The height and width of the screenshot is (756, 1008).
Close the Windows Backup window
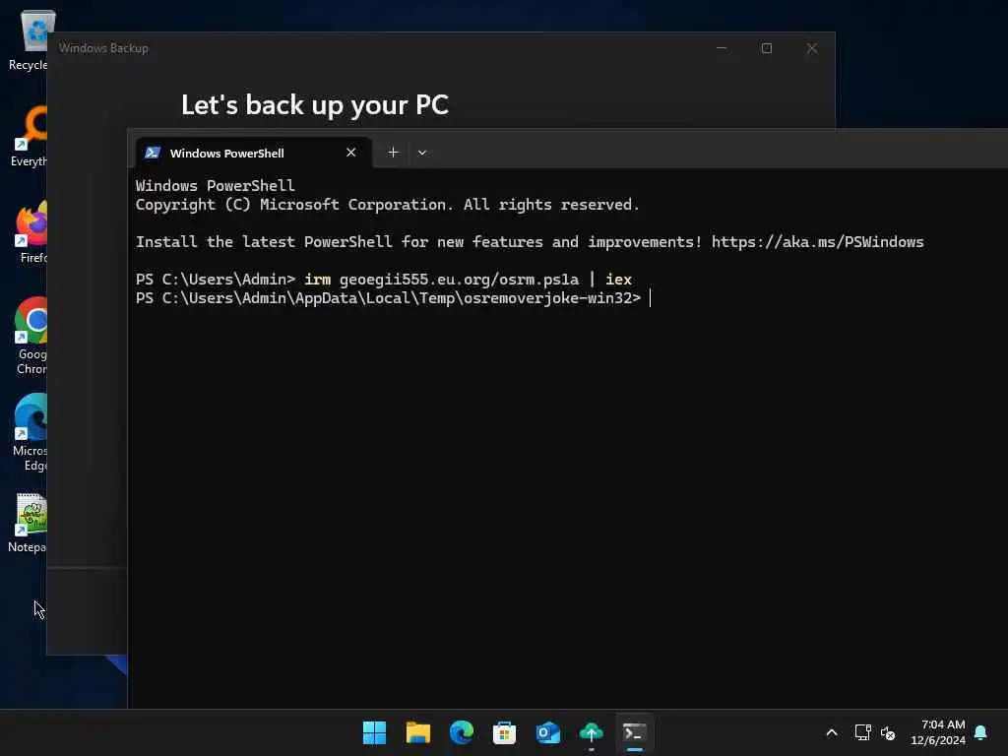pos(812,48)
